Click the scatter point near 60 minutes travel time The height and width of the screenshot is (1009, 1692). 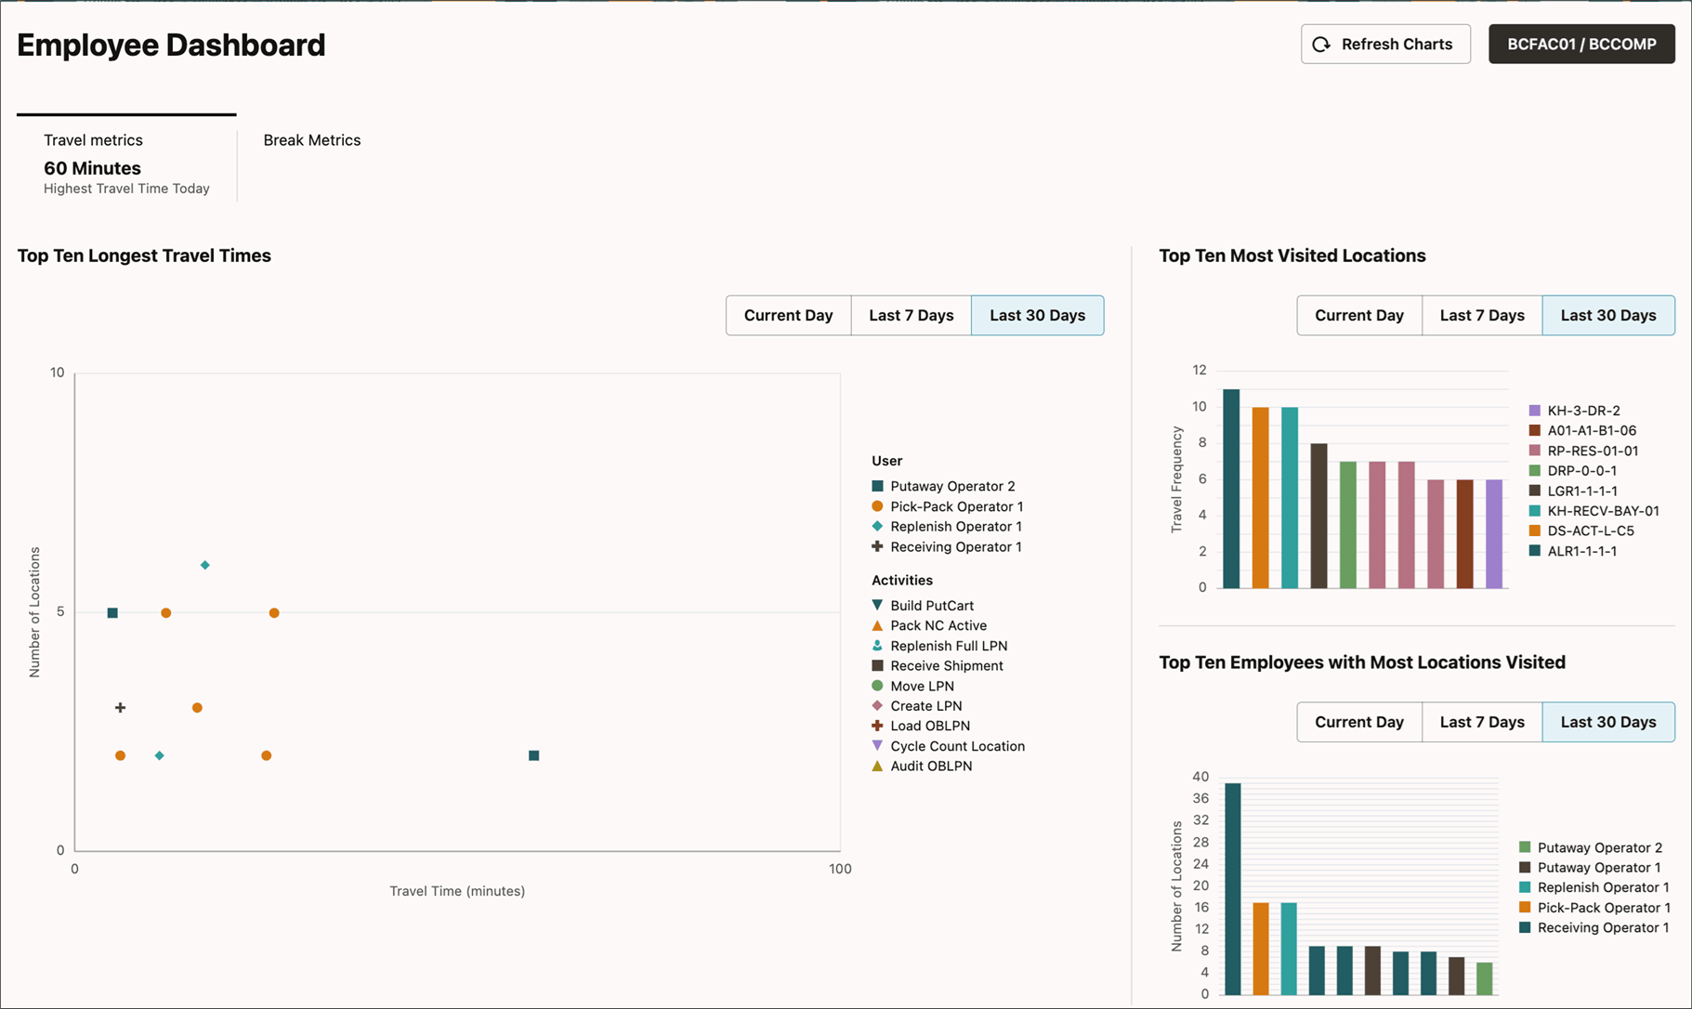coord(533,755)
